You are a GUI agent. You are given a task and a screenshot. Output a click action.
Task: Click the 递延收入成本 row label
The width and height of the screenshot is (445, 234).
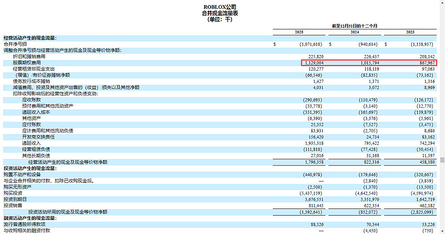click(36, 112)
